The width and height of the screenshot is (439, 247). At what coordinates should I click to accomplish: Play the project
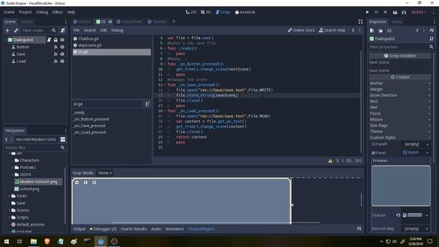coord(368,12)
